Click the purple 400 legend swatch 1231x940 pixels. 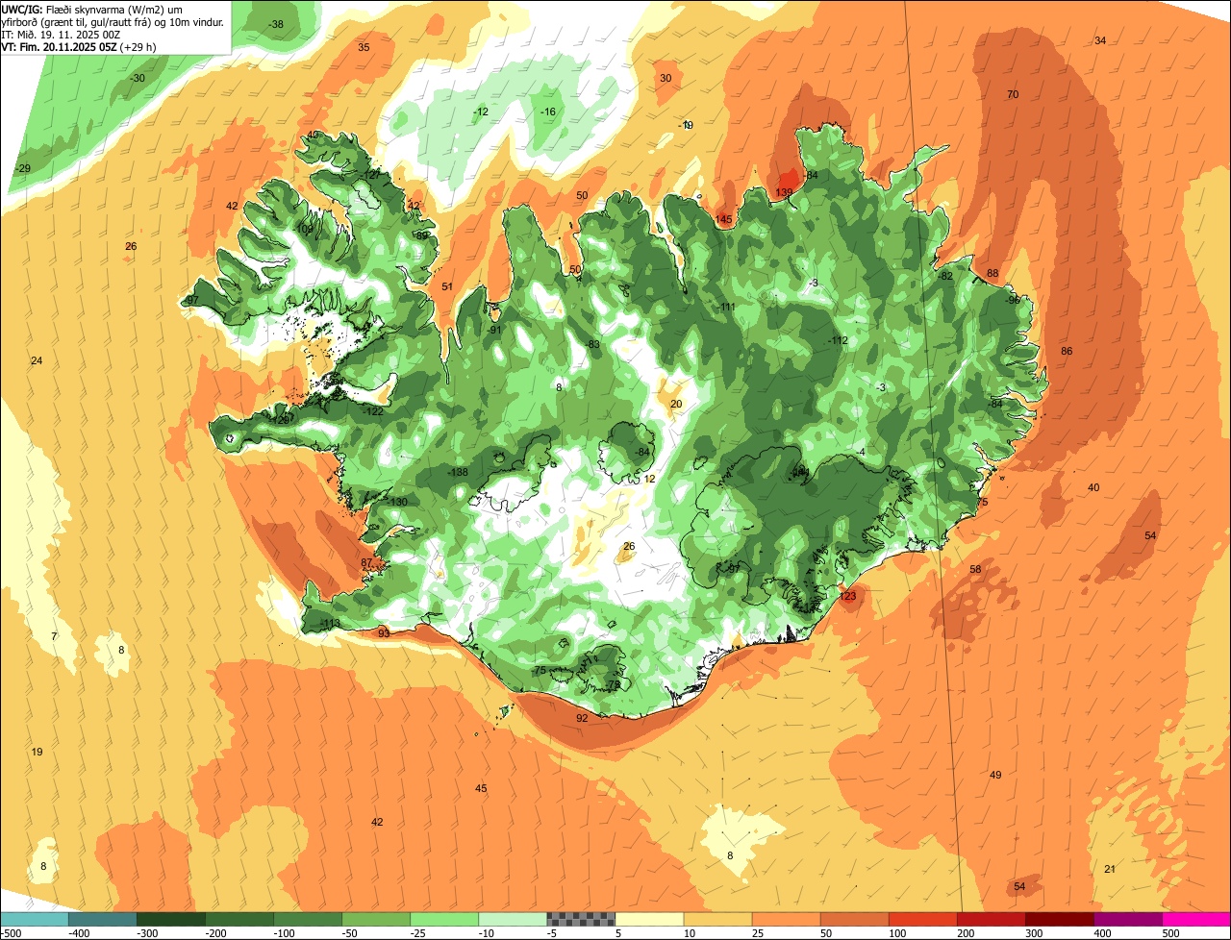coord(1128,919)
